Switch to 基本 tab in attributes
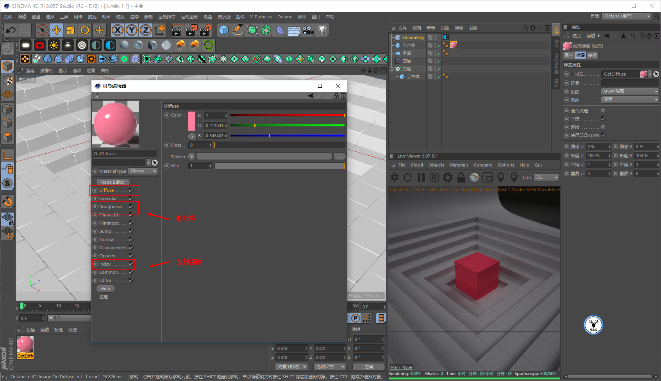661x381 pixels. [569, 55]
